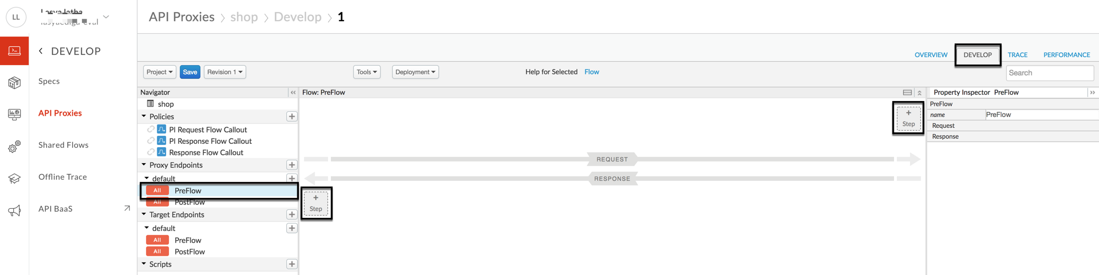Viewport: 1099px width, 275px height.
Task: Click the Search input field
Action: pyautogui.click(x=1049, y=73)
